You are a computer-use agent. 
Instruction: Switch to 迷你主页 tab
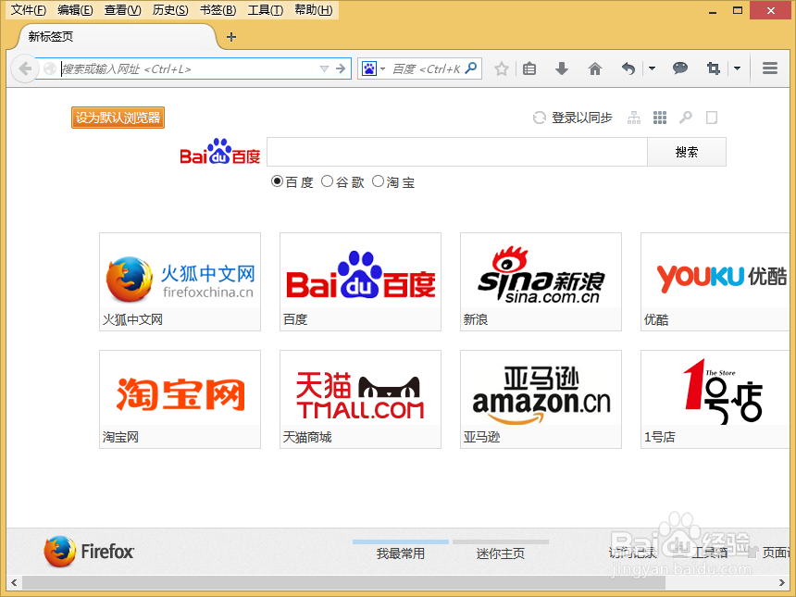pyautogui.click(x=501, y=553)
